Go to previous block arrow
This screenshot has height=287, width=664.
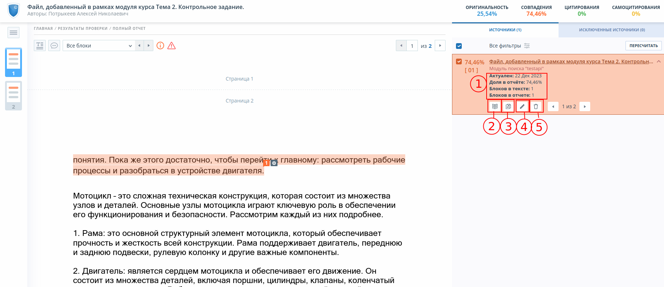pos(139,46)
